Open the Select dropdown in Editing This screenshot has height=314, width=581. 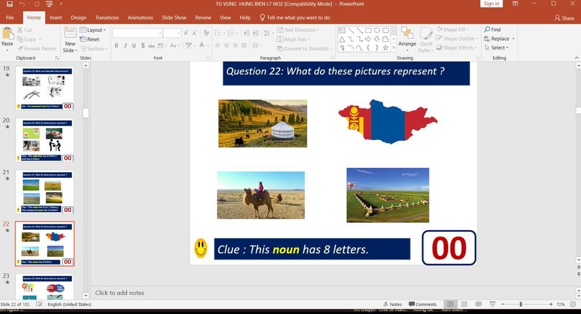pyautogui.click(x=496, y=48)
